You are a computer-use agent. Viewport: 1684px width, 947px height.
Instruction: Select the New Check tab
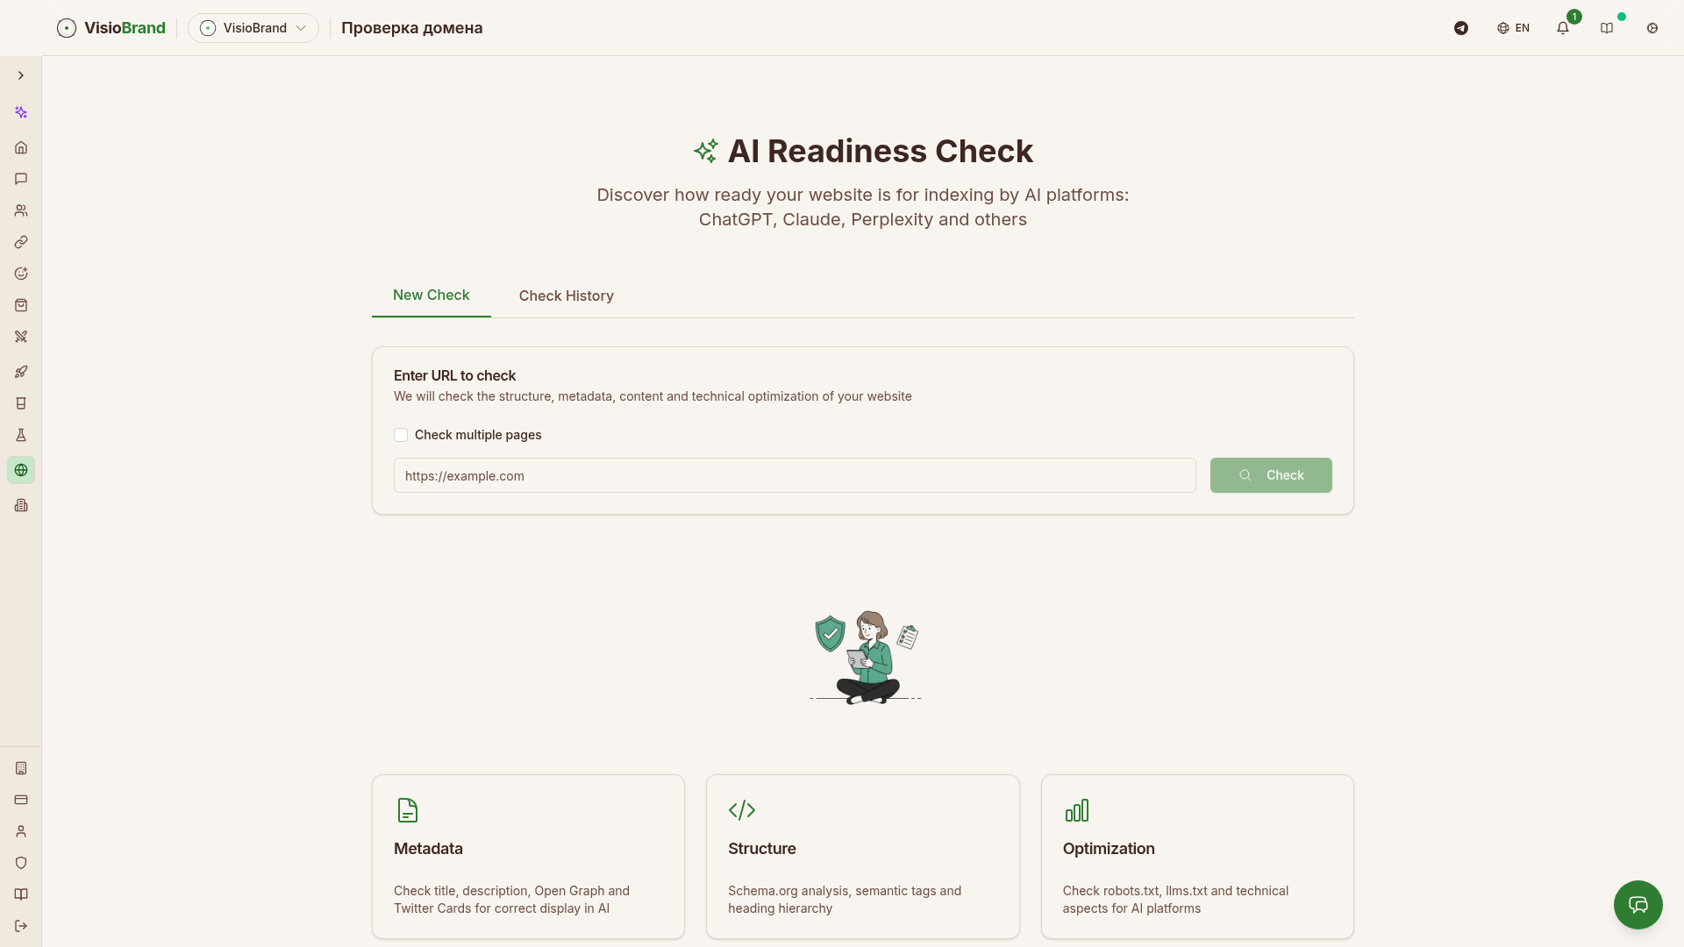431,295
